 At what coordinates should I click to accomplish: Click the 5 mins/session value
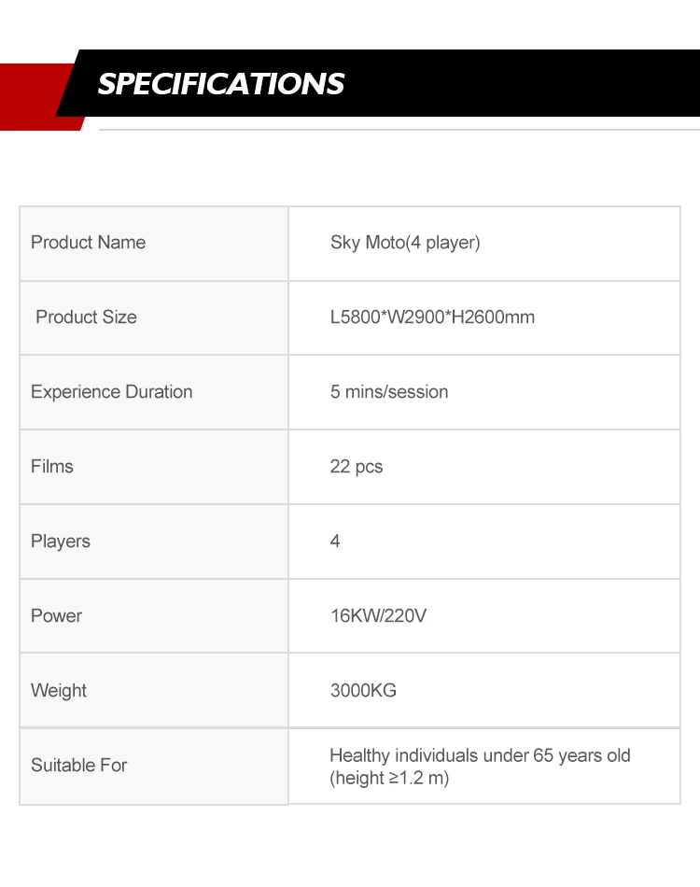tap(389, 391)
